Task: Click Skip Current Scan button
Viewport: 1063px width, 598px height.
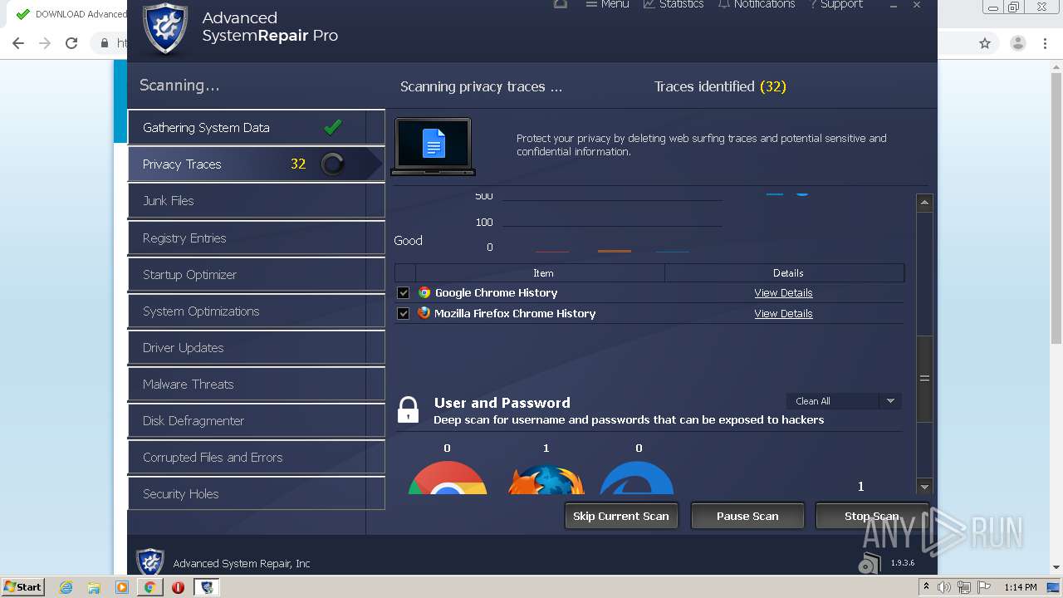Action: tap(621, 516)
